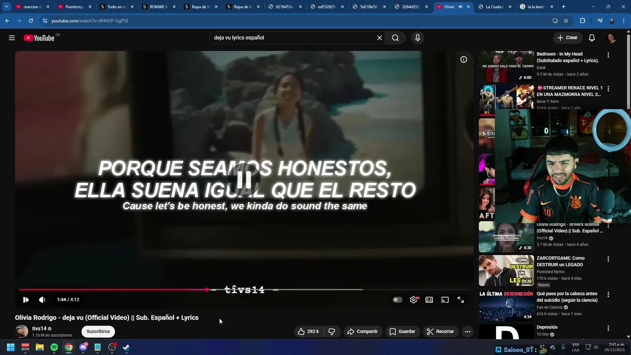Enter full screen mode on the player

coord(460,300)
